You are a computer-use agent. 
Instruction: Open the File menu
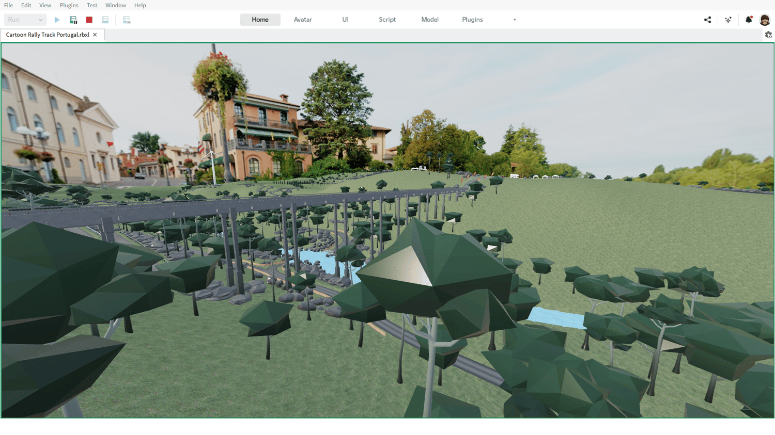9,5
